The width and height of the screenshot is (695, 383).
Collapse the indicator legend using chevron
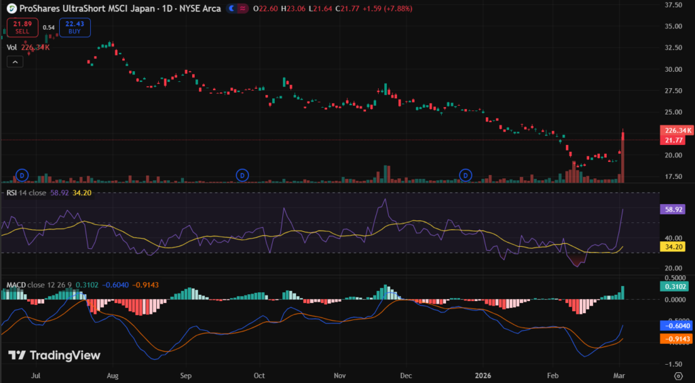15,62
